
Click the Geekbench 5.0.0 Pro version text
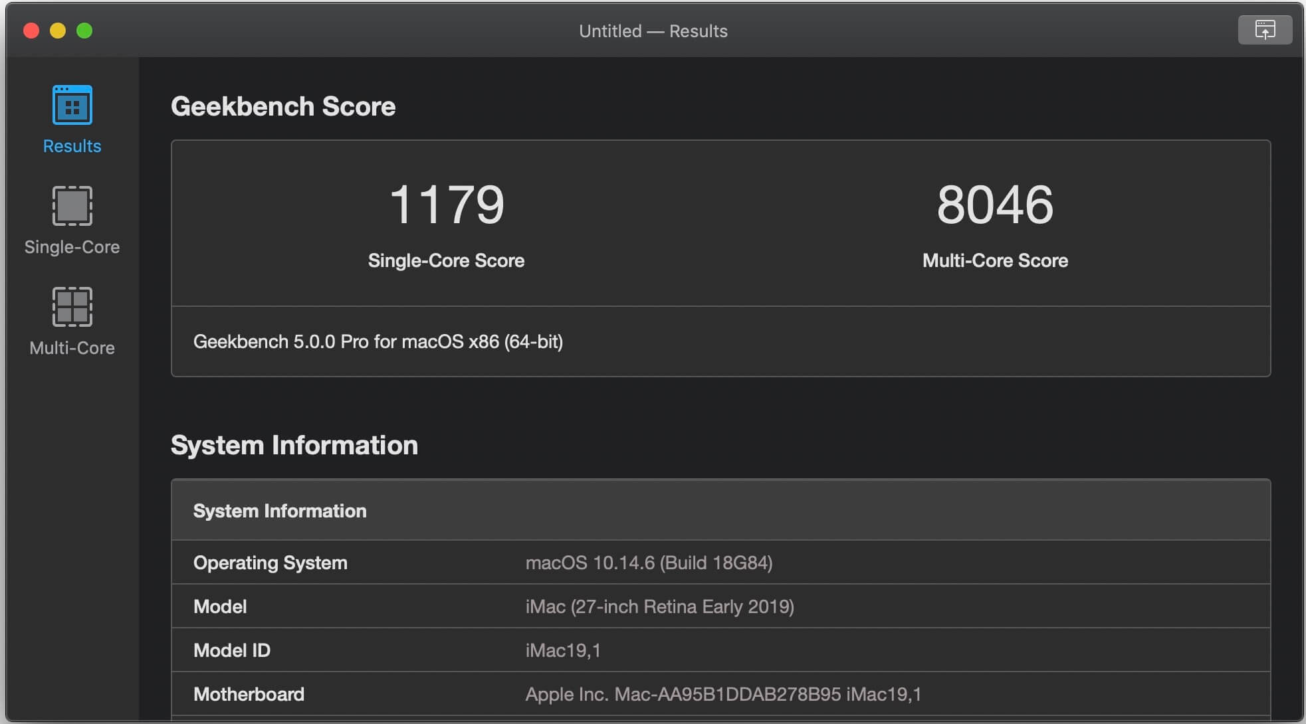coord(378,341)
